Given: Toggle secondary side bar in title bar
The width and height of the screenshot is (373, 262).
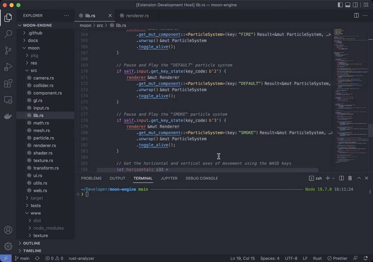Looking at the screenshot, I should pyautogui.click(x=355, y=5).
